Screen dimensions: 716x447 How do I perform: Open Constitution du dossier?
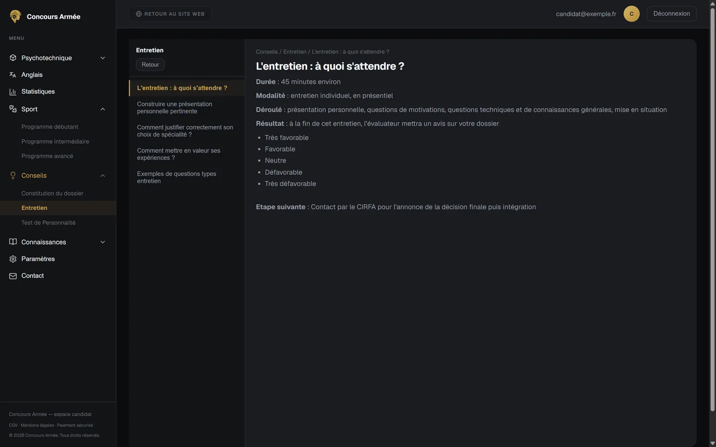(x=52, y=193)
